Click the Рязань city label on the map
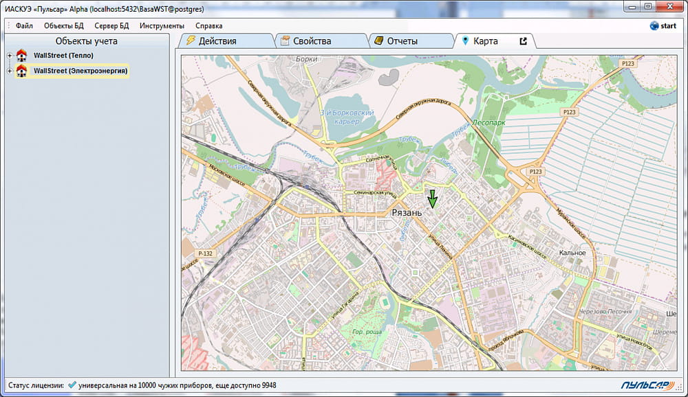 point(406,213)
